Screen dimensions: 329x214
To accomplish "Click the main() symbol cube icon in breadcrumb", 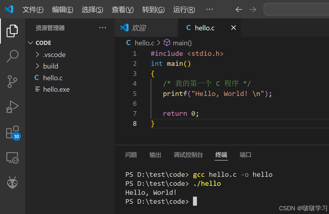I will pos(167,42).
